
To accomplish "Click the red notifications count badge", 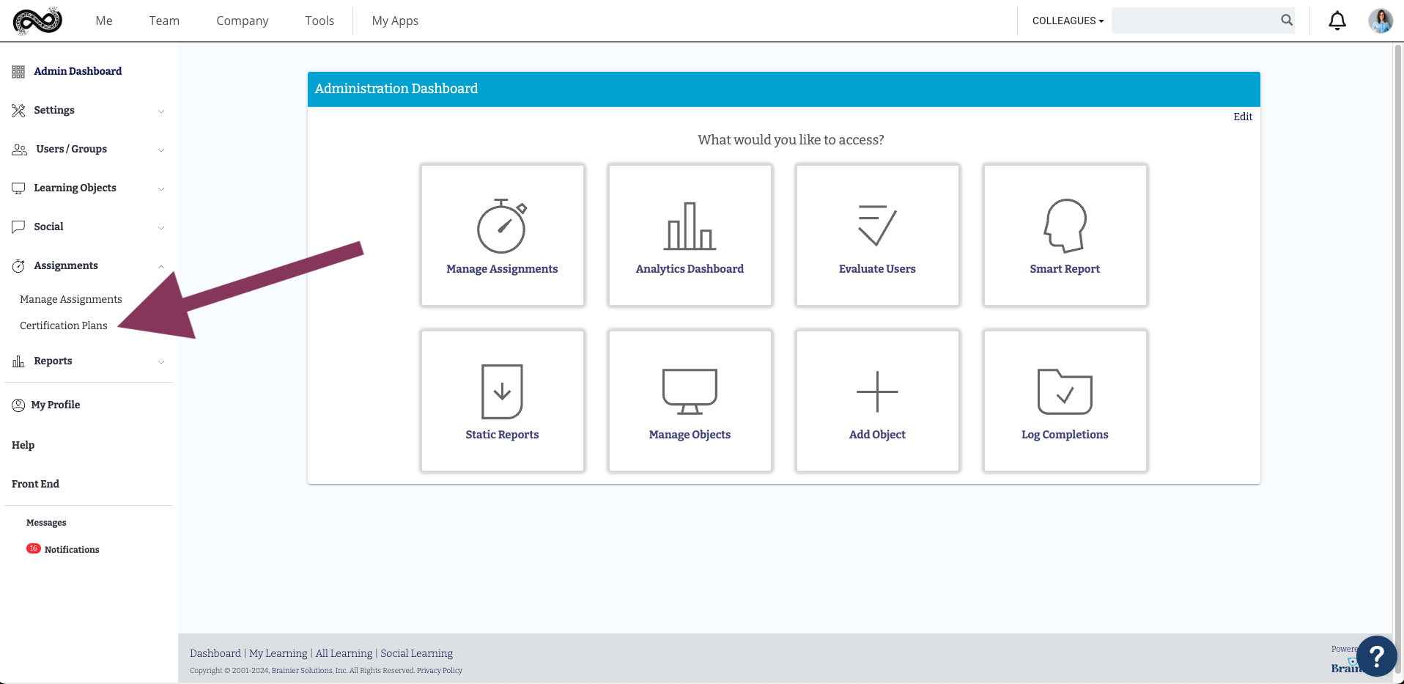I will [x=34, y=548].
